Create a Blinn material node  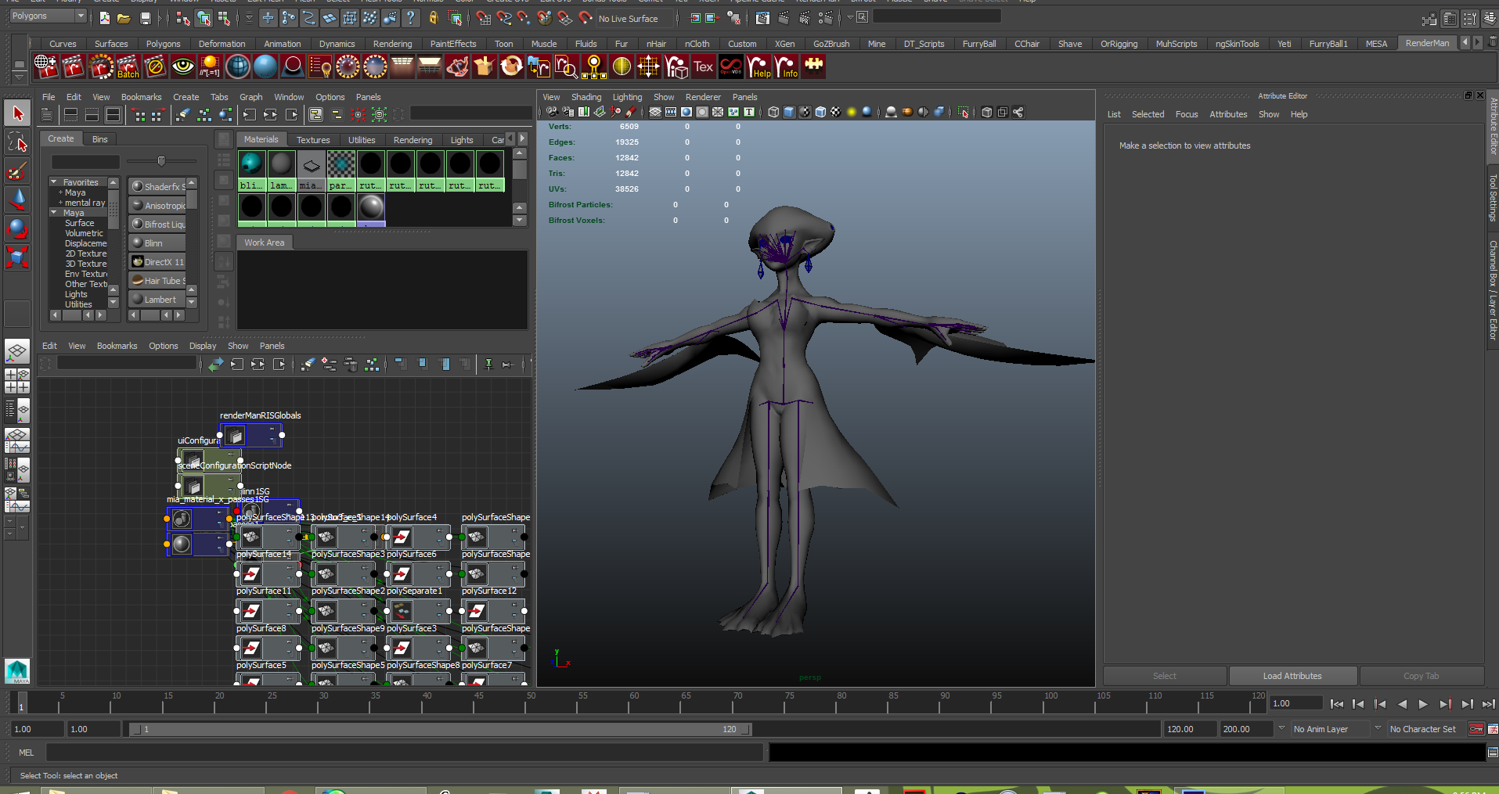click(153, 243)
